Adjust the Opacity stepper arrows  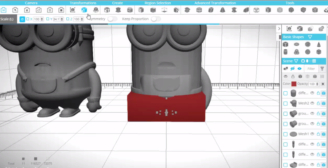(x=317, y=84)
